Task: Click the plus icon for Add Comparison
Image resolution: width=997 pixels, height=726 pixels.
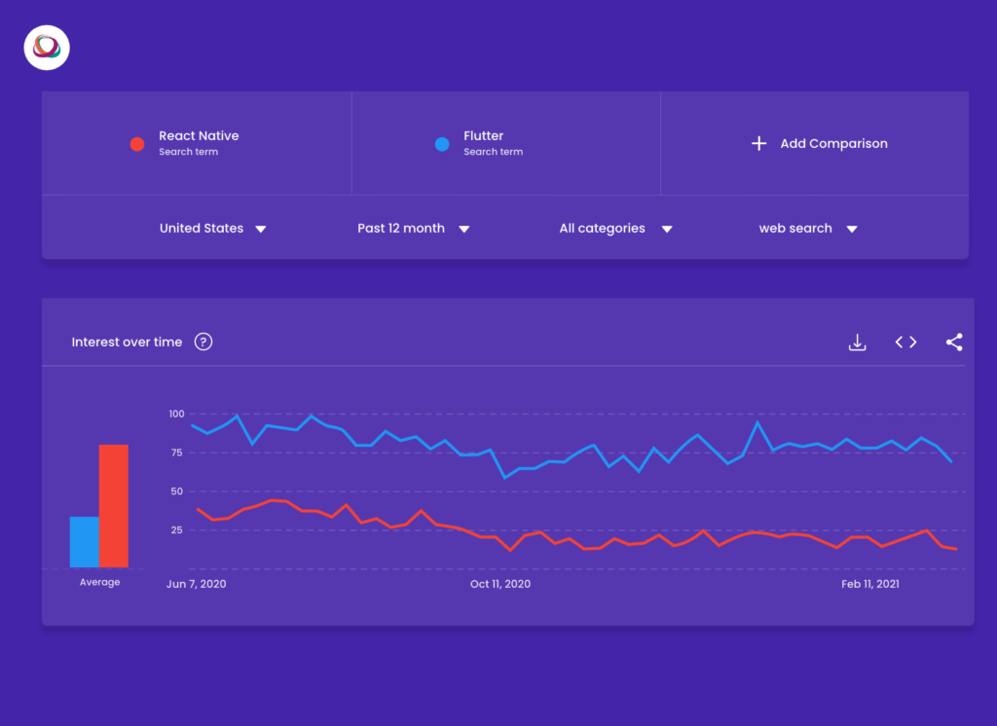Action: [758, 144]
